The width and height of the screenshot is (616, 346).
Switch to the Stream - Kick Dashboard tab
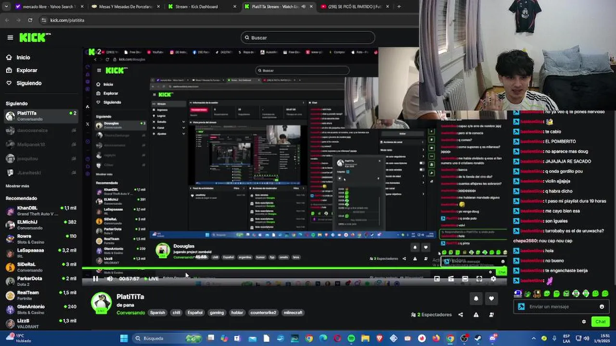tap(202, 7)
